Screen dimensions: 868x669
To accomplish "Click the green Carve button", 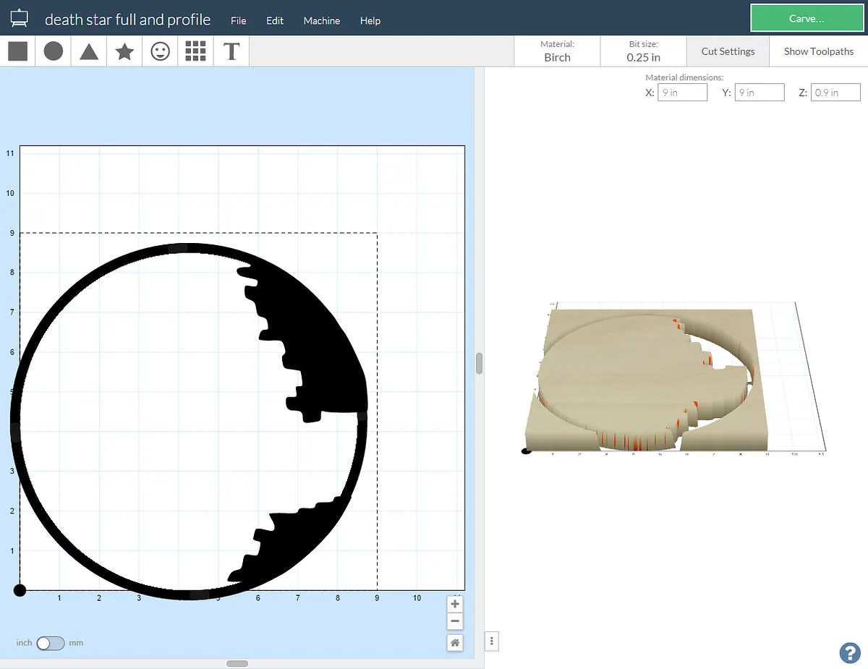I will pos(806,19).
